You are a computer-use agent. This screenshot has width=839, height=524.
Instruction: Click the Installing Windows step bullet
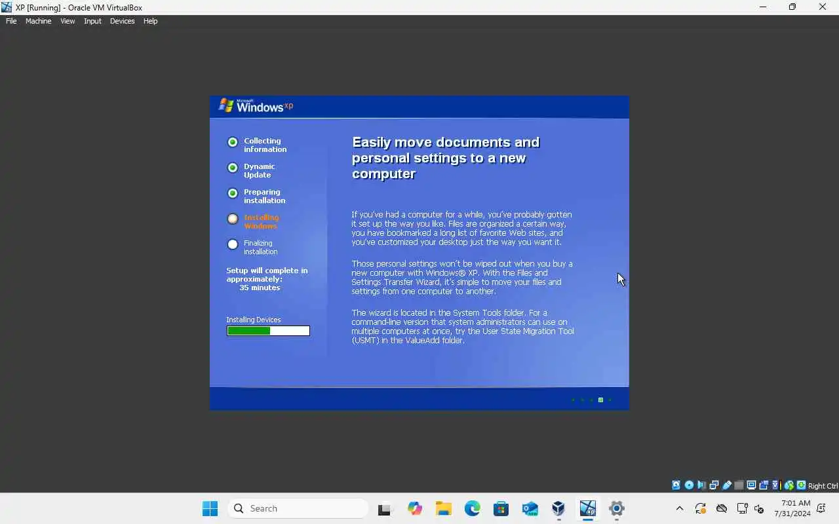coord(233,219)
